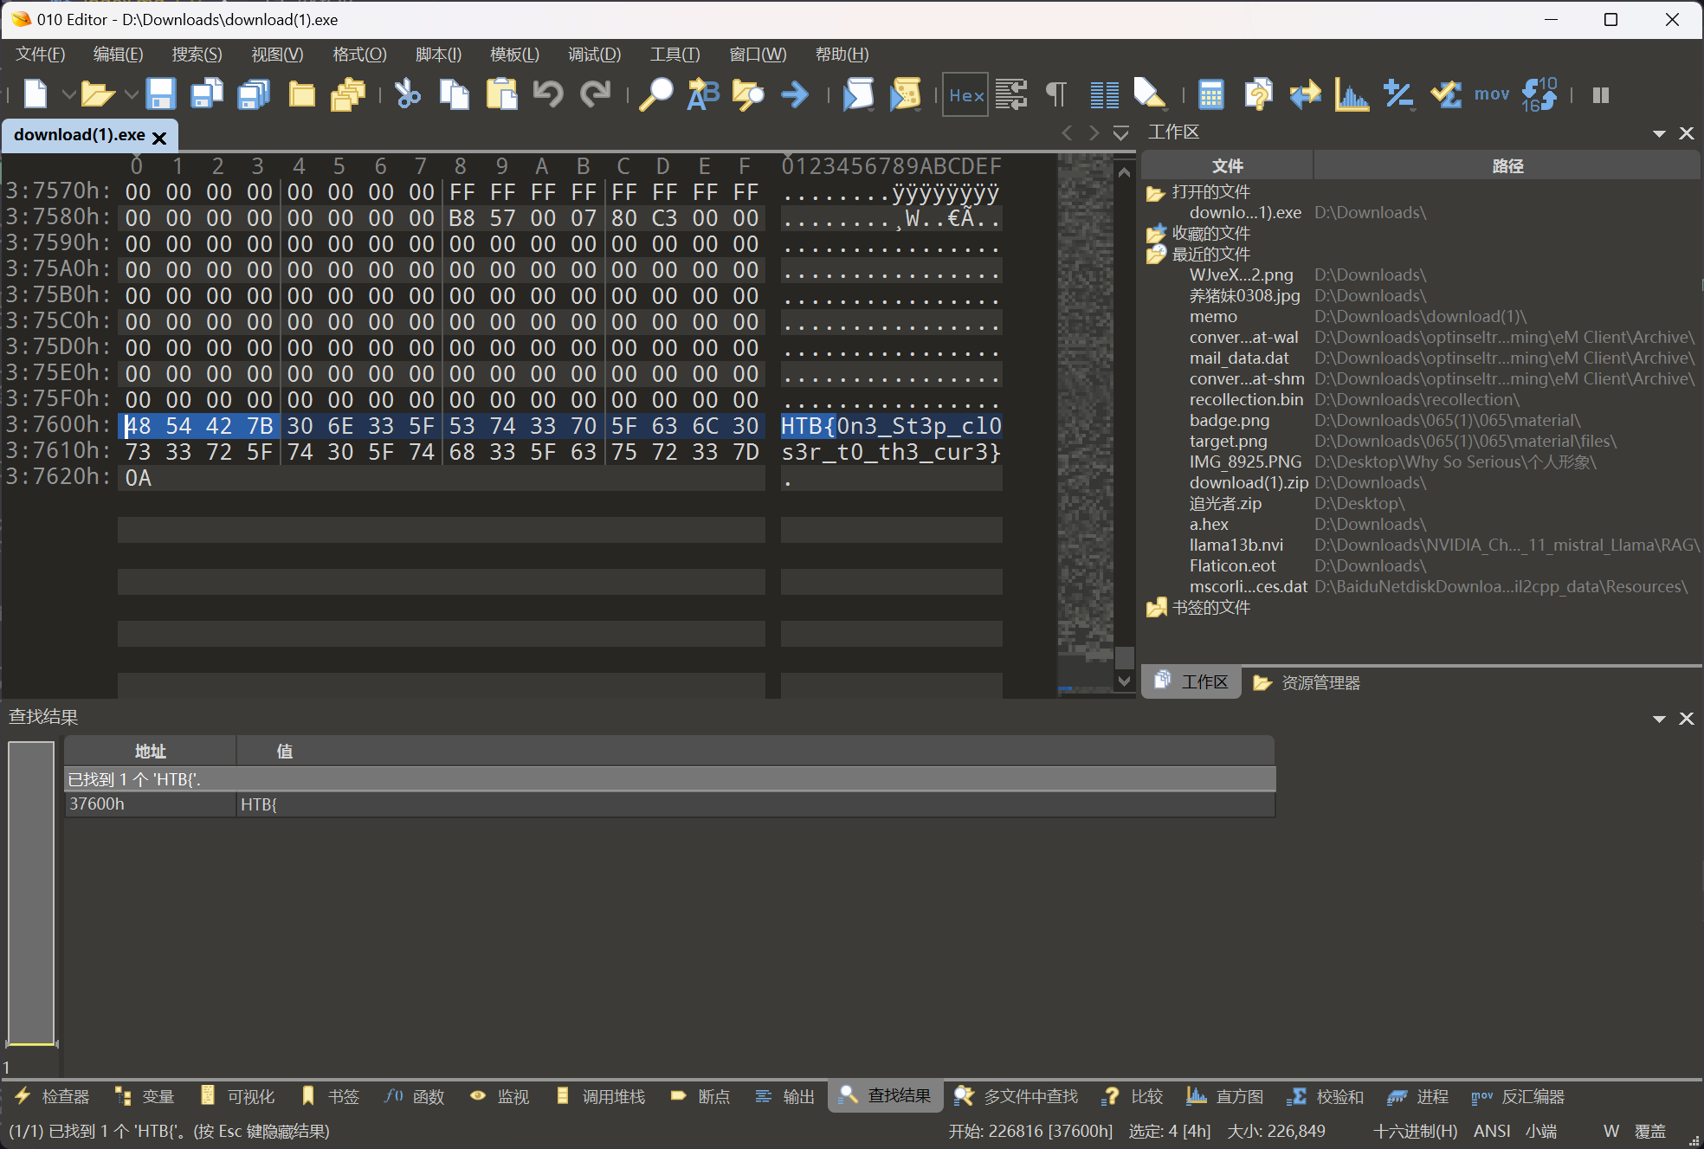The image size is (1704, 1149).
Task: Click the base converter 10/16 icon
Action: pos(1539,94)
